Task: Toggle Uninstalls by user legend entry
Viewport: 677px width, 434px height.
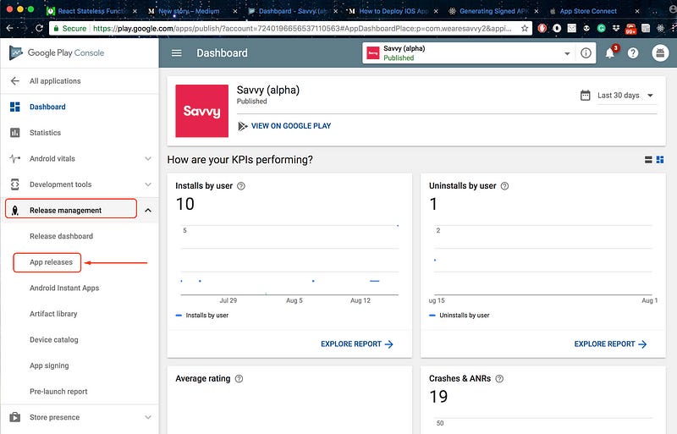Action: [x=460, y=316]
